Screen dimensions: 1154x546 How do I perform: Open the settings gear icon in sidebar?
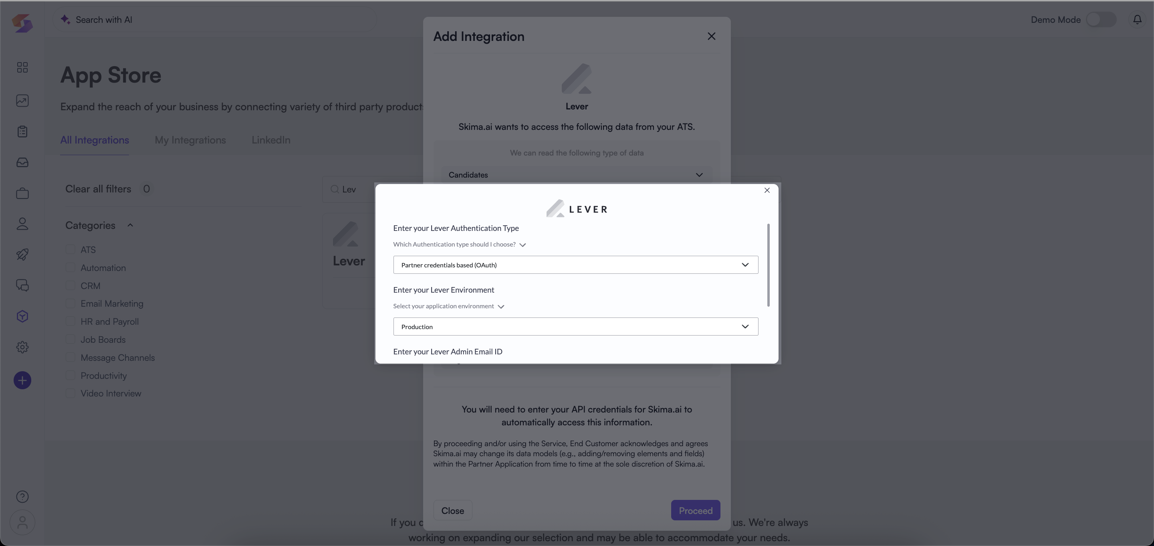pos(22,347)
